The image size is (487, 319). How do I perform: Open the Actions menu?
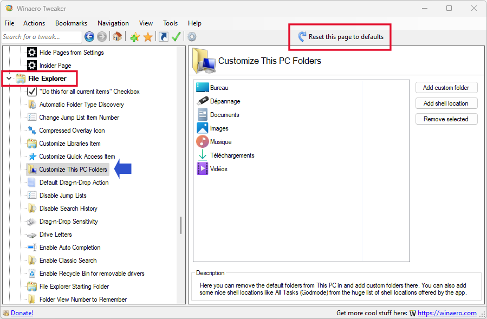pyautogui.click(x=34, y=23)
